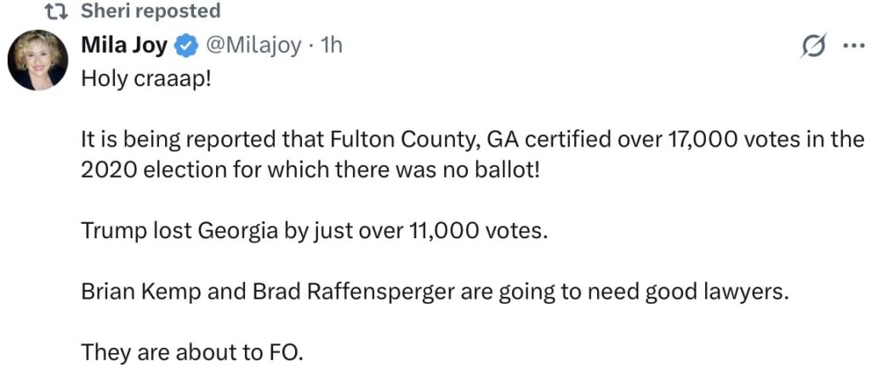Click the "They are about to FO." line
The height and width of the screenshot is (376, 871).
[x=191, y=351]
